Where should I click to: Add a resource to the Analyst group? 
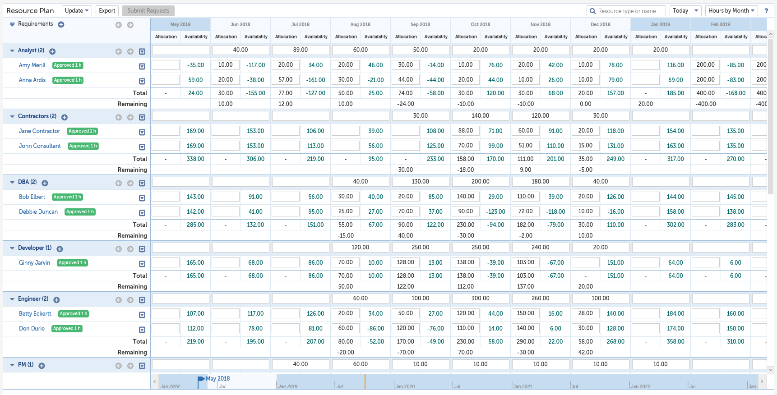click(x=52, y=51)
